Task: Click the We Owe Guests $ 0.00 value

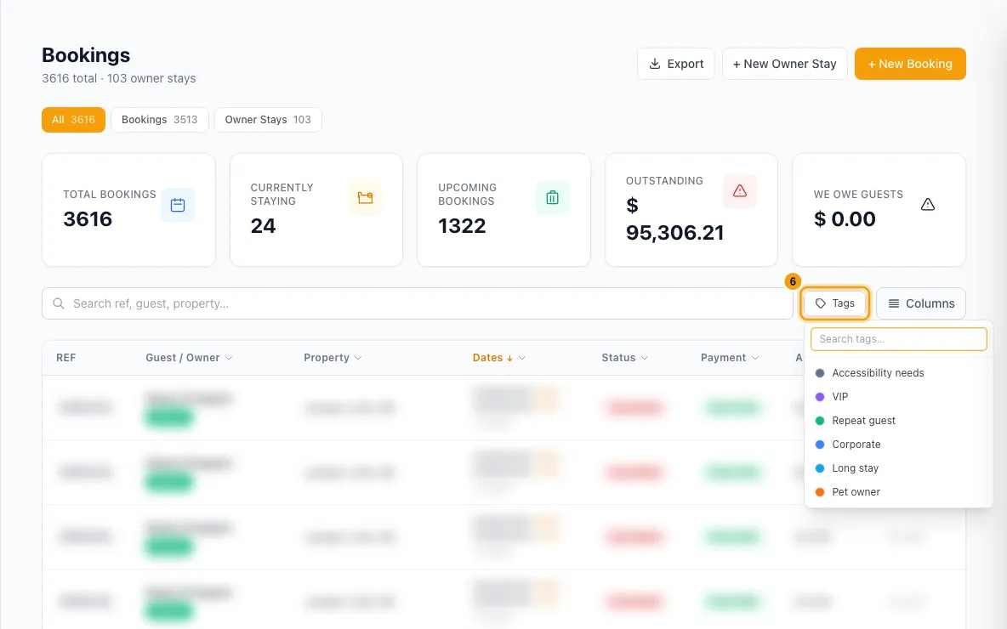Action: [845, 218]
